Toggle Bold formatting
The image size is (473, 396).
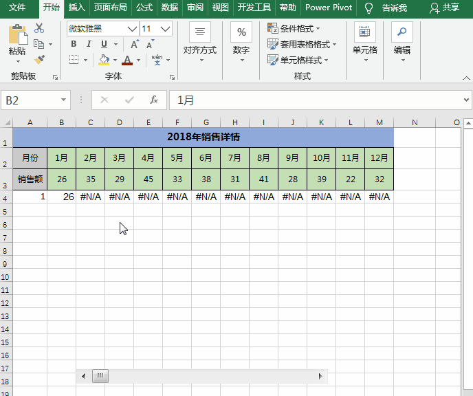74,44
